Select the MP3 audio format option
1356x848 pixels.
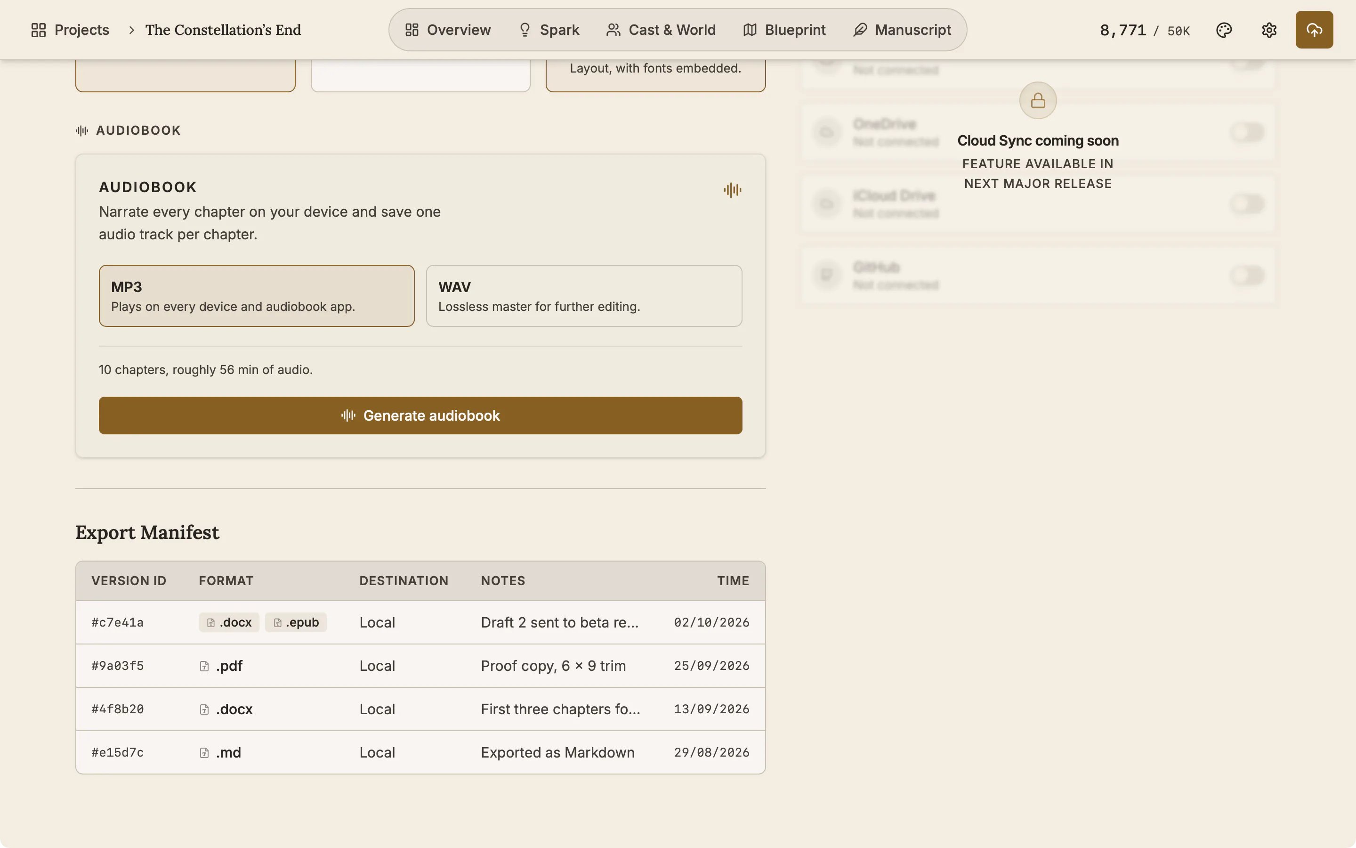[257, 296]
